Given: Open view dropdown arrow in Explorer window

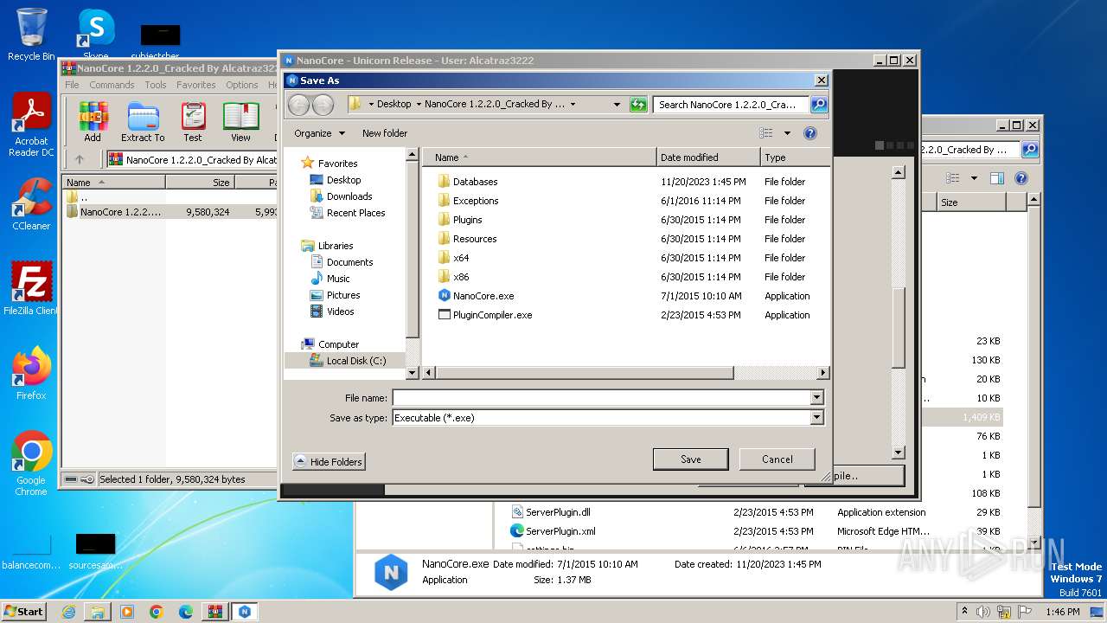Looking at the screenshot, I should 974,178.
